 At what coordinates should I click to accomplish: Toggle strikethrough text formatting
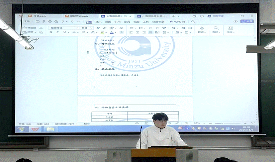tap(75, 33)
